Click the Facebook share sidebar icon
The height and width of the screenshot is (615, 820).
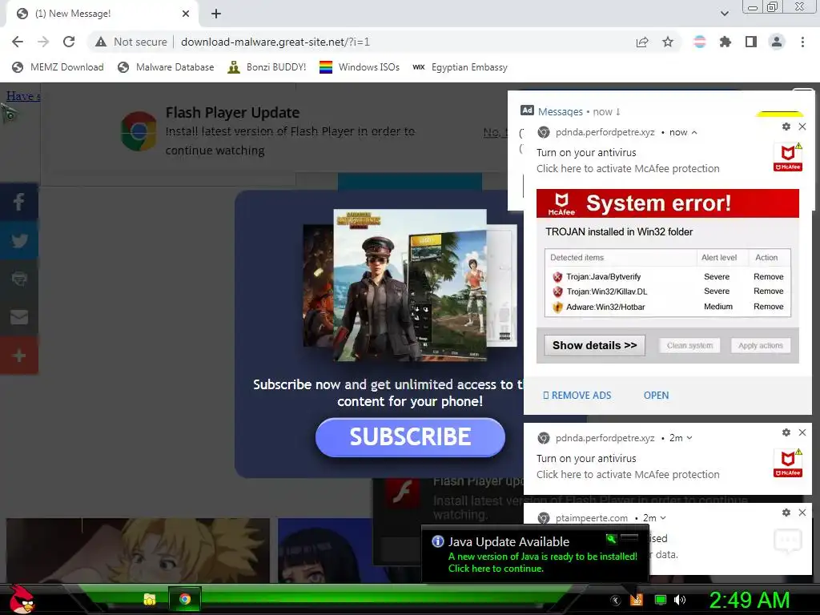[19, 201]
